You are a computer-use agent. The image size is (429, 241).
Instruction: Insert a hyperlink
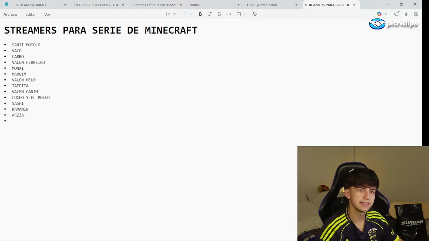229,14
